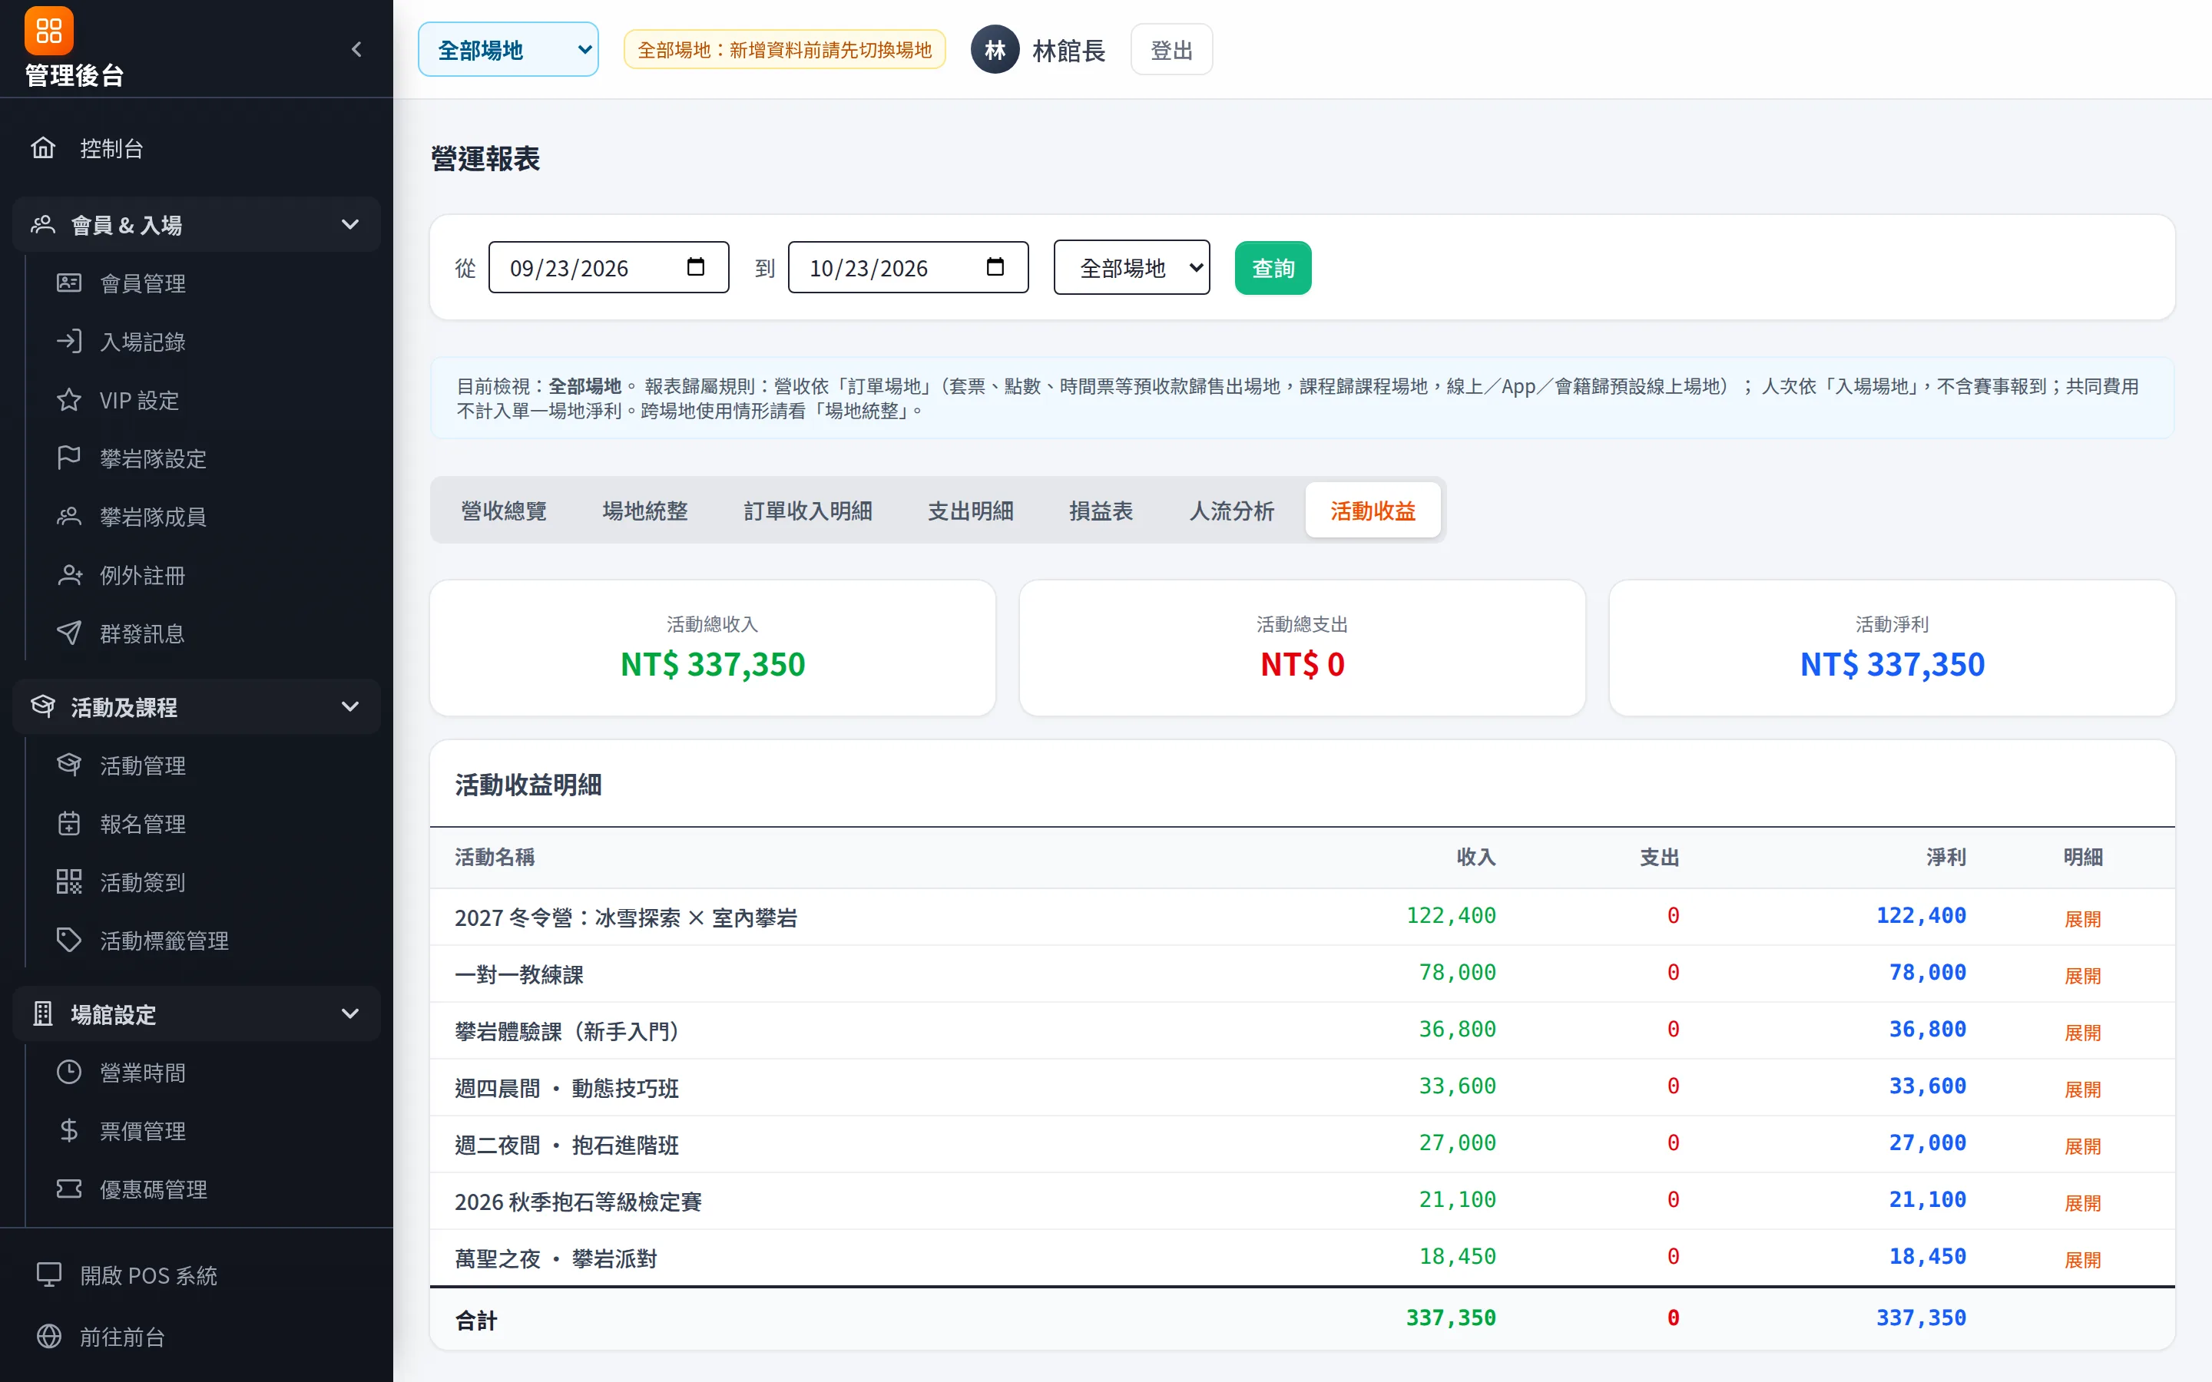The height and width of the screenshot is (1382, 2212).
Task: Switch to 支出明細 tab
Action: click(971, 511)
